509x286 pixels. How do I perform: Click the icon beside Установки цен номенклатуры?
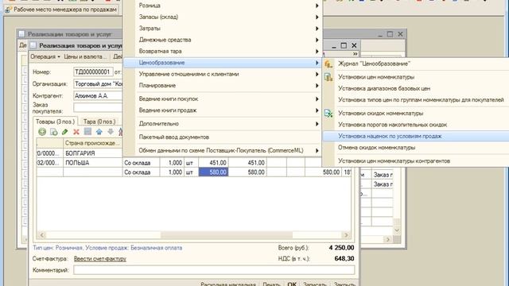point(328,77)
